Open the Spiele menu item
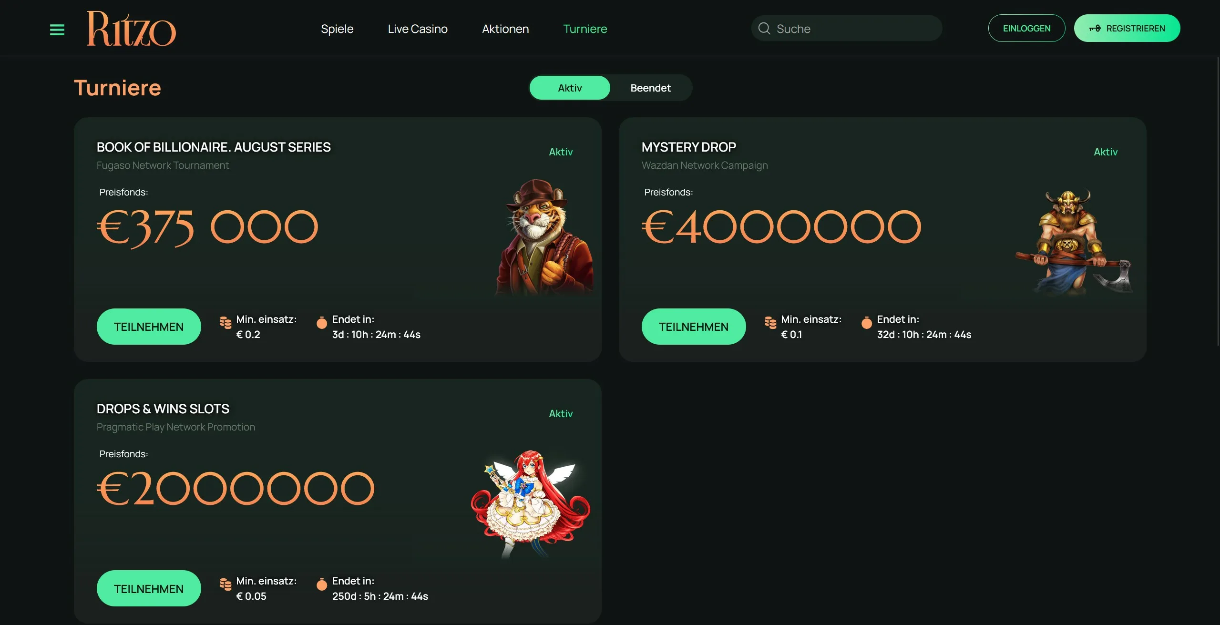Image resolution: width=1220 pixels, height=625 pixels. [x=337, y=29]
